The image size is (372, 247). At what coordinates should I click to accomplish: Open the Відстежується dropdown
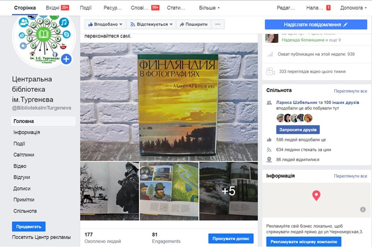[151, 24]
